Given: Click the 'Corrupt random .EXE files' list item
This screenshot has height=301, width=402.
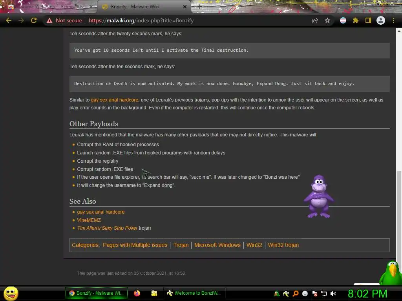Looking at the screenshot, I should coord(105,169).
